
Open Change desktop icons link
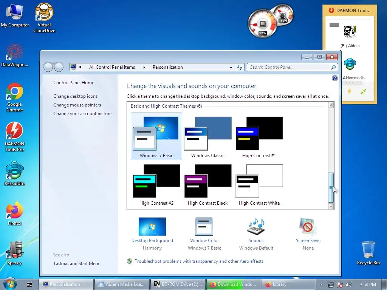[75, 96]
